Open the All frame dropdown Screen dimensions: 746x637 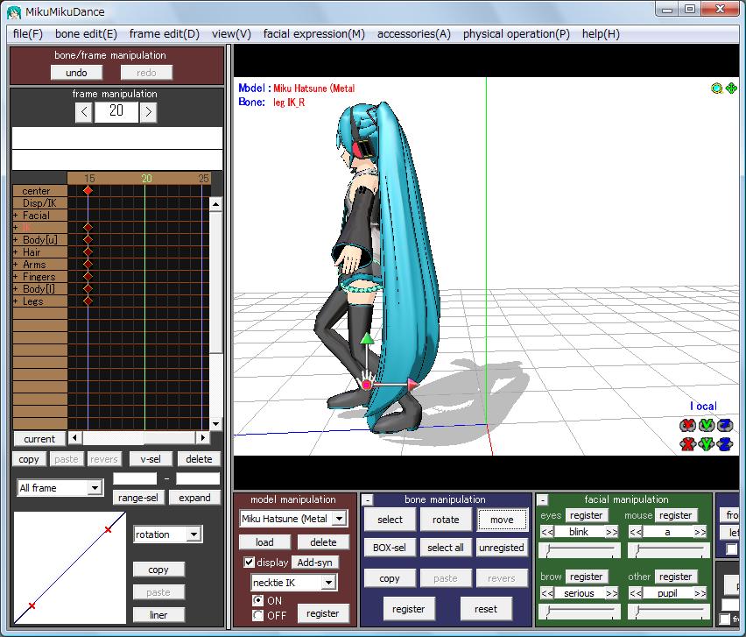pos(95,488)
